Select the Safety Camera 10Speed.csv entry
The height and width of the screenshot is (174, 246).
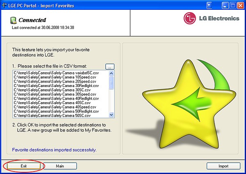(x=55, y=77)
